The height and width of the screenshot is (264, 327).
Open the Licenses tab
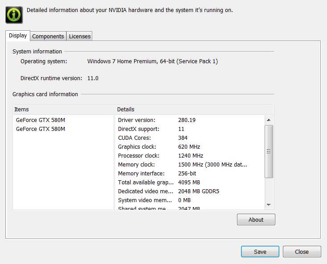click(x=79, y=36)
